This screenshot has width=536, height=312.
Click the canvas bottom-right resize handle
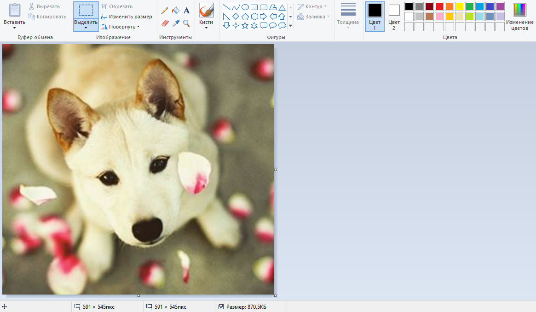pyautogui.click(x=275, y=295)
